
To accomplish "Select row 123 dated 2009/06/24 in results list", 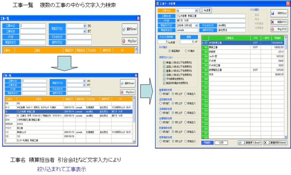I will [69, 136].
